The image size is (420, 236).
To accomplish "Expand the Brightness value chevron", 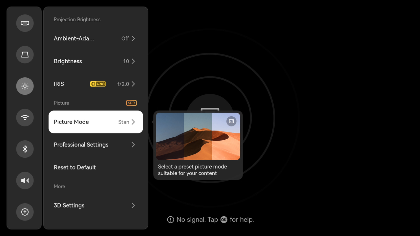I will pos(133,61).
